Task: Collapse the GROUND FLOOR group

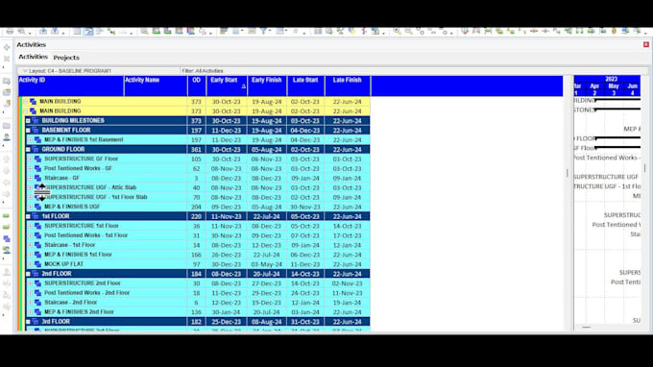Action: coord(28,150)
